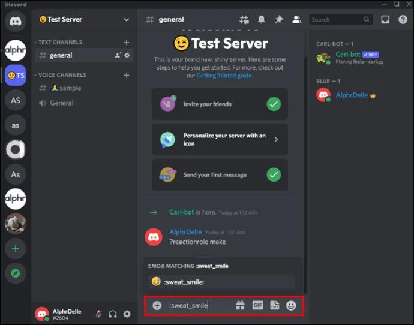Click the chat scrollbar

[305, 174]
